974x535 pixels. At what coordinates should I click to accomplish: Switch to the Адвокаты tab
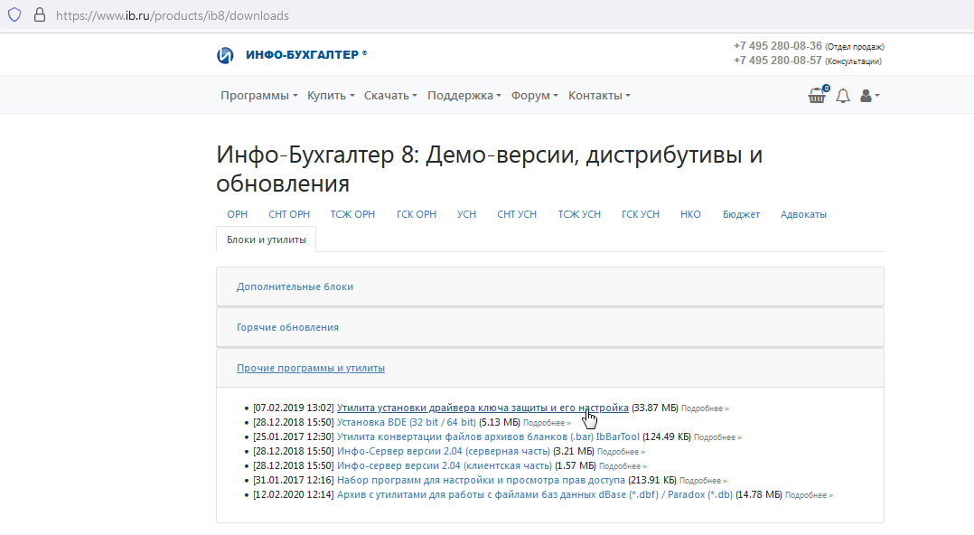coord(803,214)
